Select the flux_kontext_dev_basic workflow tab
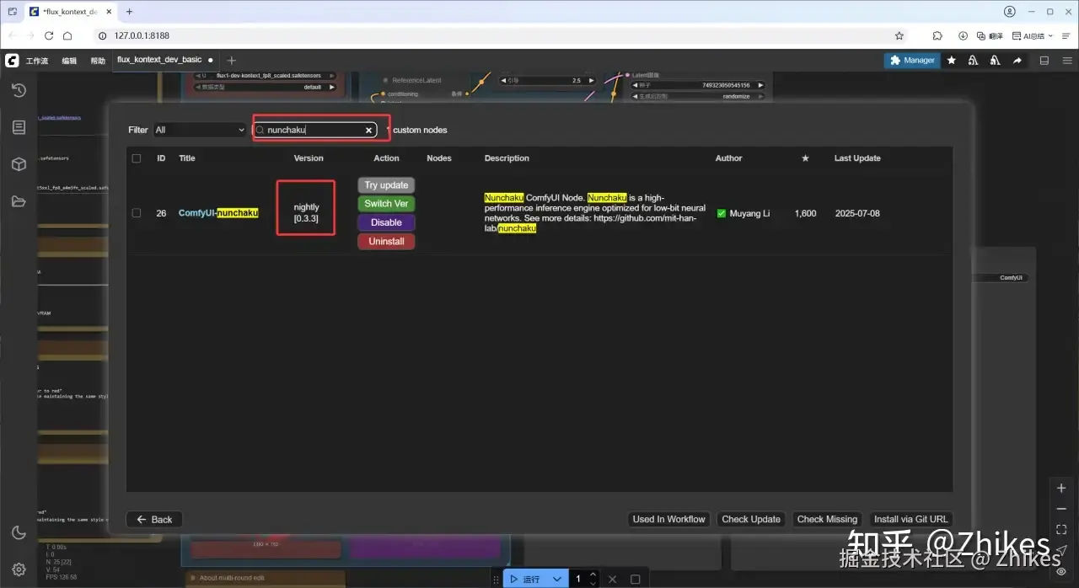This screenshot has height=588, width=1079. coord(164,60)
